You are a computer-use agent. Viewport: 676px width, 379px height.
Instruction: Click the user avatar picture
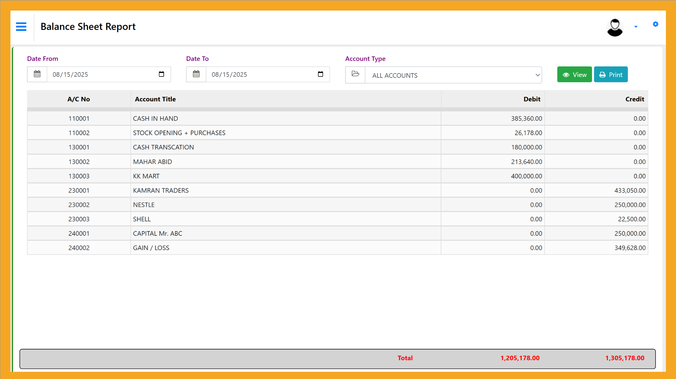[615, 27]
